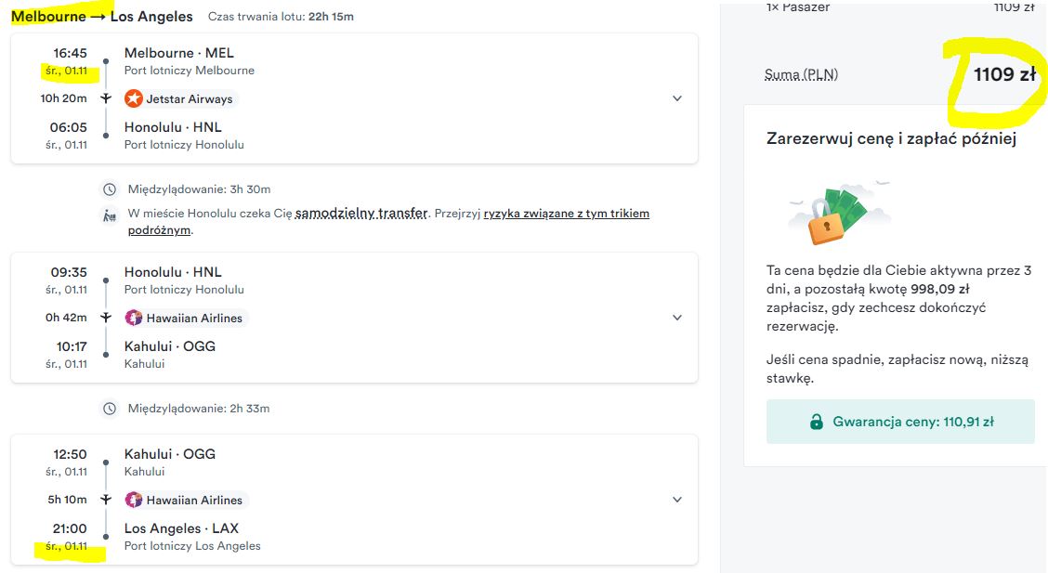1048x573 pixels.
Task: Expand Kahului to Los Angeles flight details
Action: pyautogui.click(x=677, y=499)
